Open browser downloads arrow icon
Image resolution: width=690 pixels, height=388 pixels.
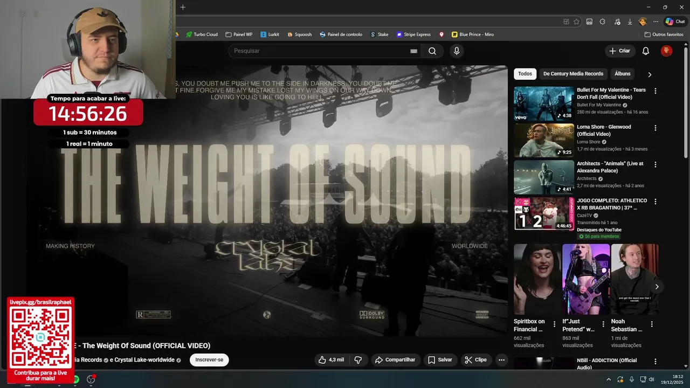630,22
